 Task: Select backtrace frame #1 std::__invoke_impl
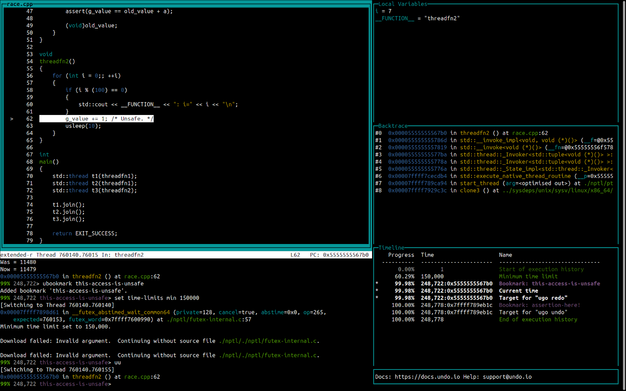pos(494,140)
